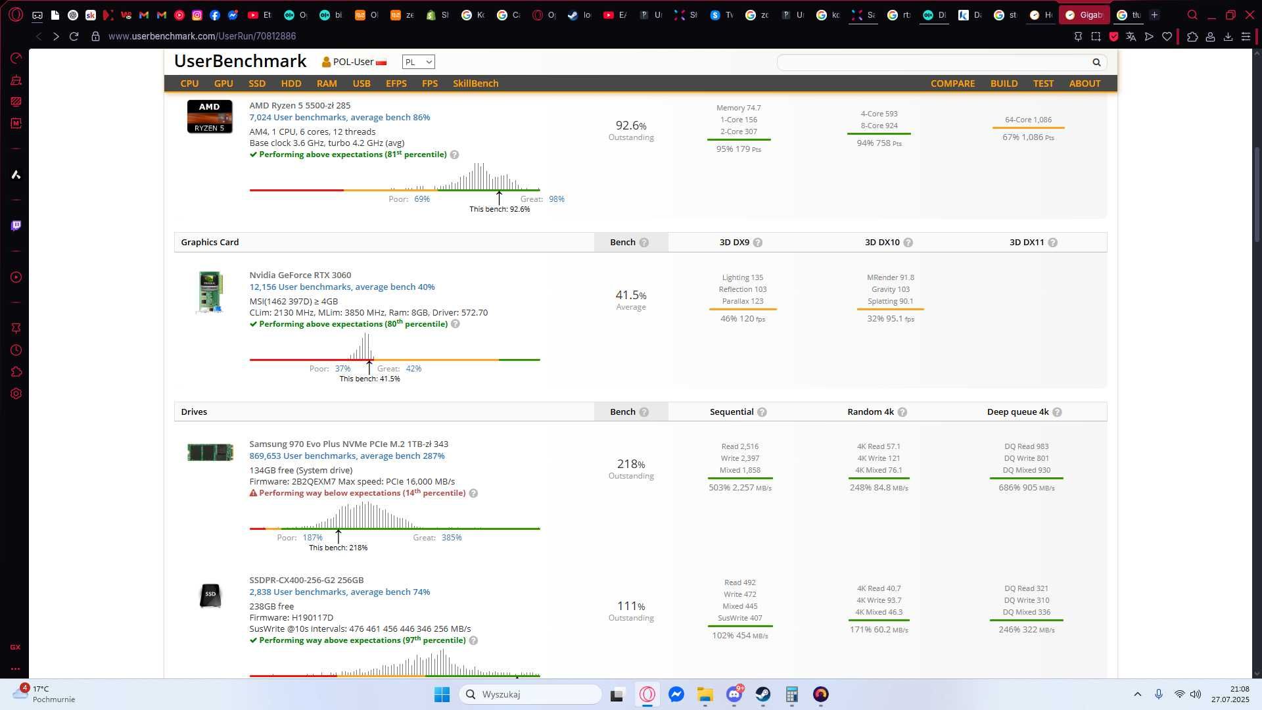This screenshot has height=710, width=1262.
Task: Open volume control in system tray
Action: [1196, 694]
